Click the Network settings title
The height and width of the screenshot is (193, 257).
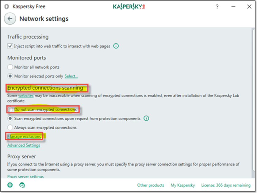(44, 19)
